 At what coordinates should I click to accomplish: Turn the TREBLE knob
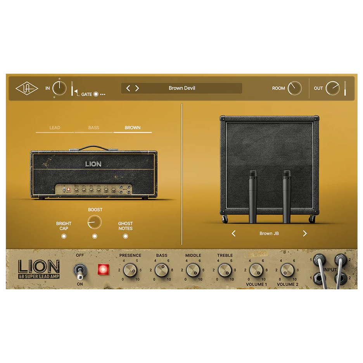coord(225,270)
